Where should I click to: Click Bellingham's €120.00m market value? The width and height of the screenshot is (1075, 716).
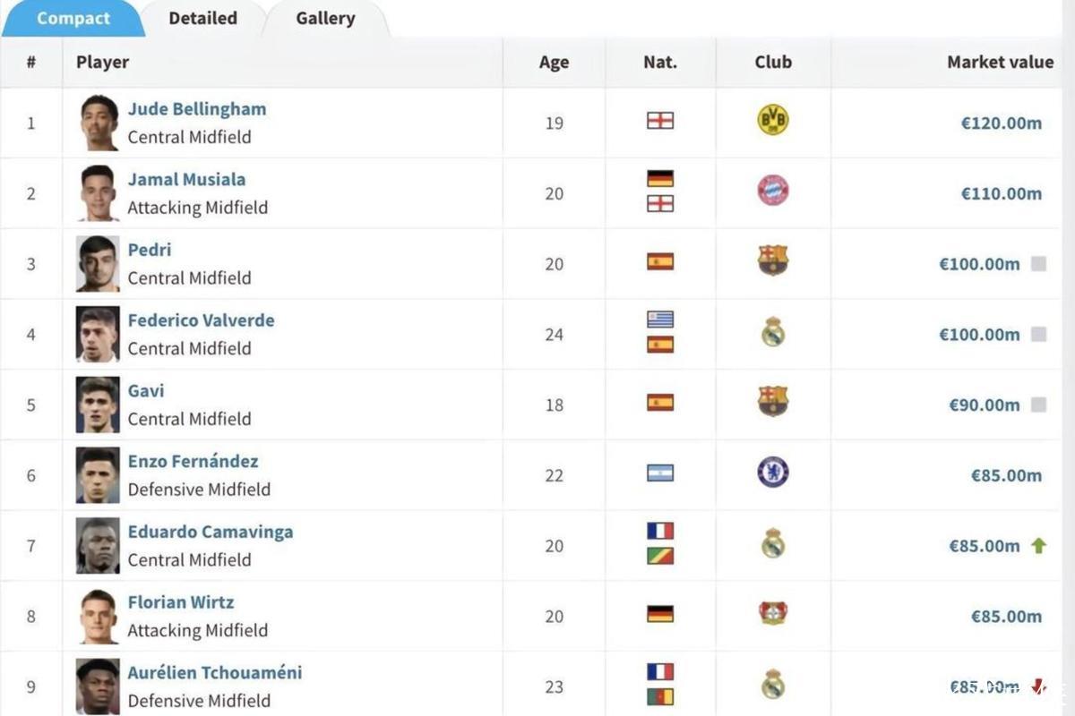1001,124
